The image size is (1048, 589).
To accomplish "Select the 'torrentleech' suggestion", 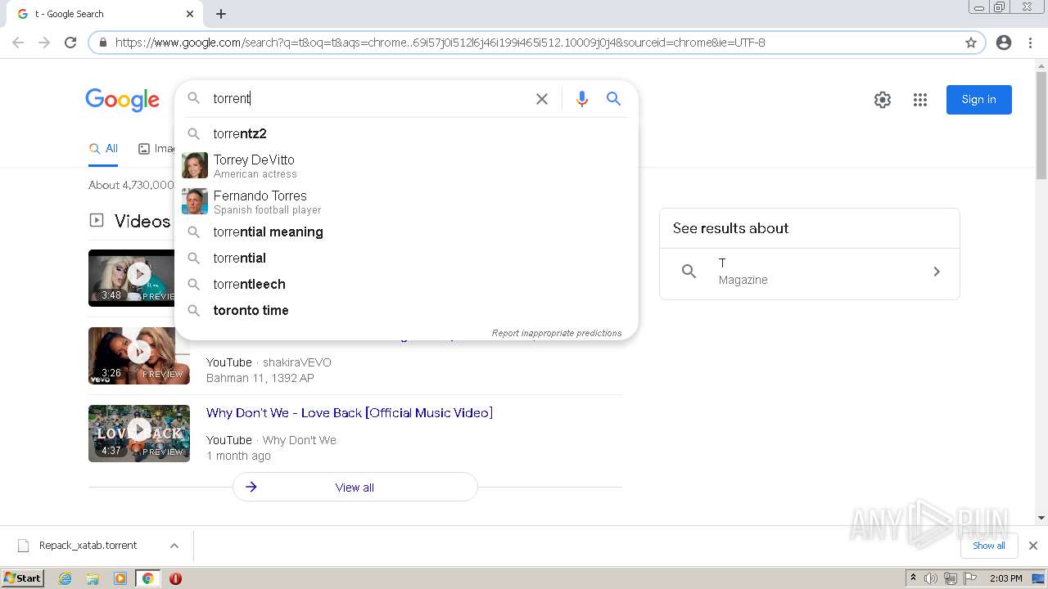I will tap(406, 284).
